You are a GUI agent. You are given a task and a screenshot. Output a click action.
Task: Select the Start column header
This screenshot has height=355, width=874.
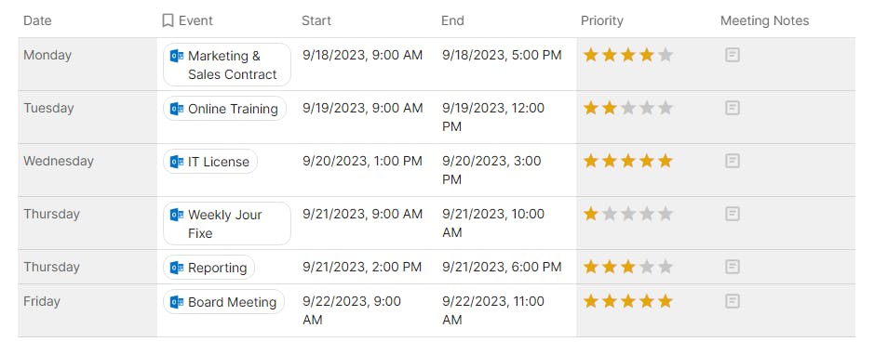click(x=316, y=20)
